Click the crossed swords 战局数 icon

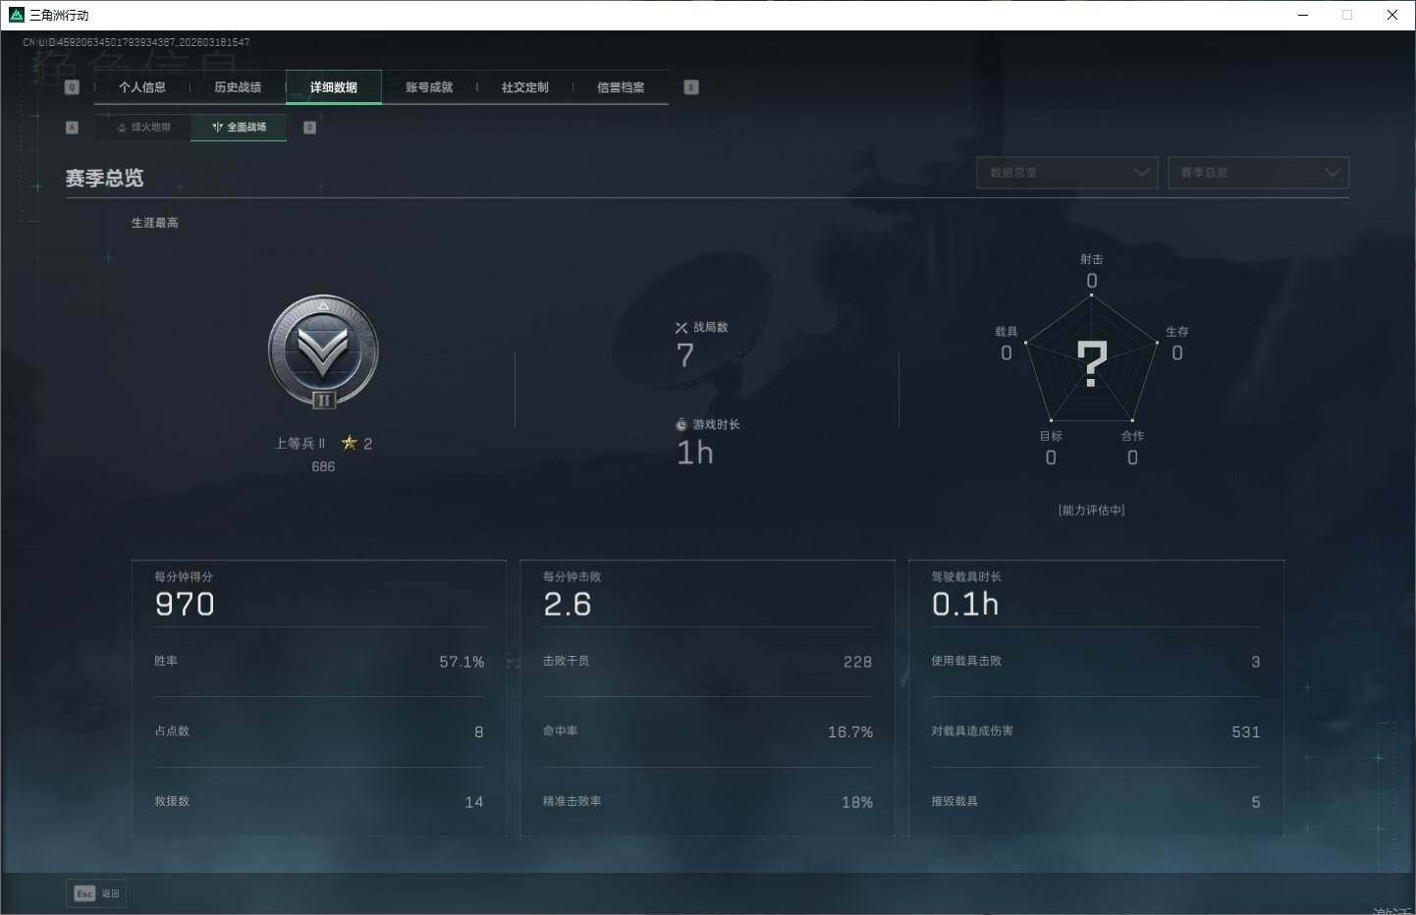[x=681, y=328]
